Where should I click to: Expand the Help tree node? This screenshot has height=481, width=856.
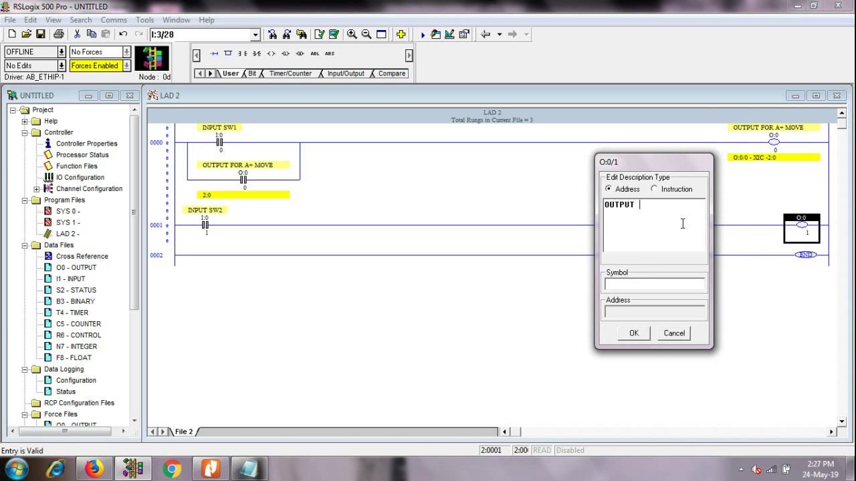tap(25, 121)
